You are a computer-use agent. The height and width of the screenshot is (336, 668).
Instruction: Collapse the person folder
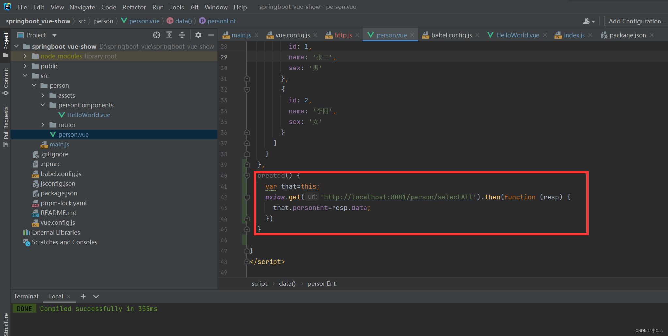[x=34, y=85]
